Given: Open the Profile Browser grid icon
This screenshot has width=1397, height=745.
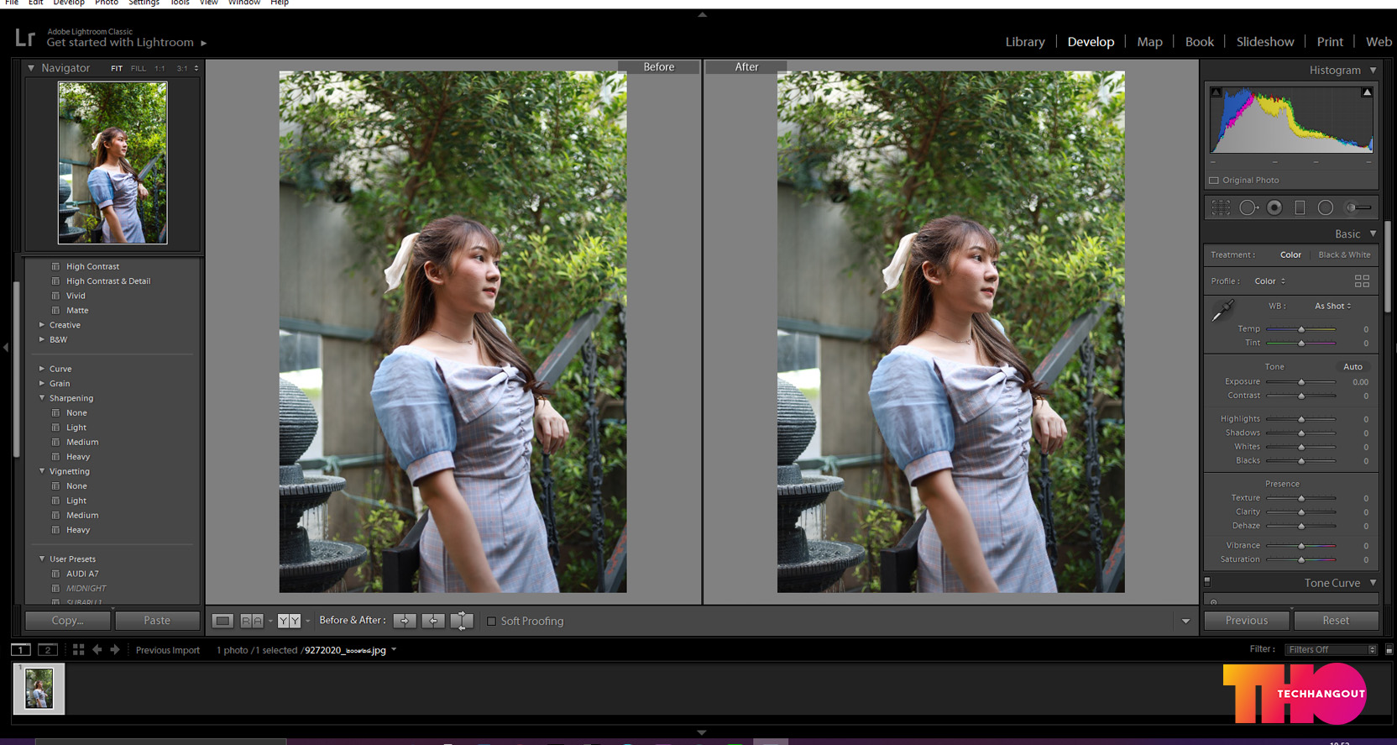Looking at the screenshot, I should point(1362,281).
